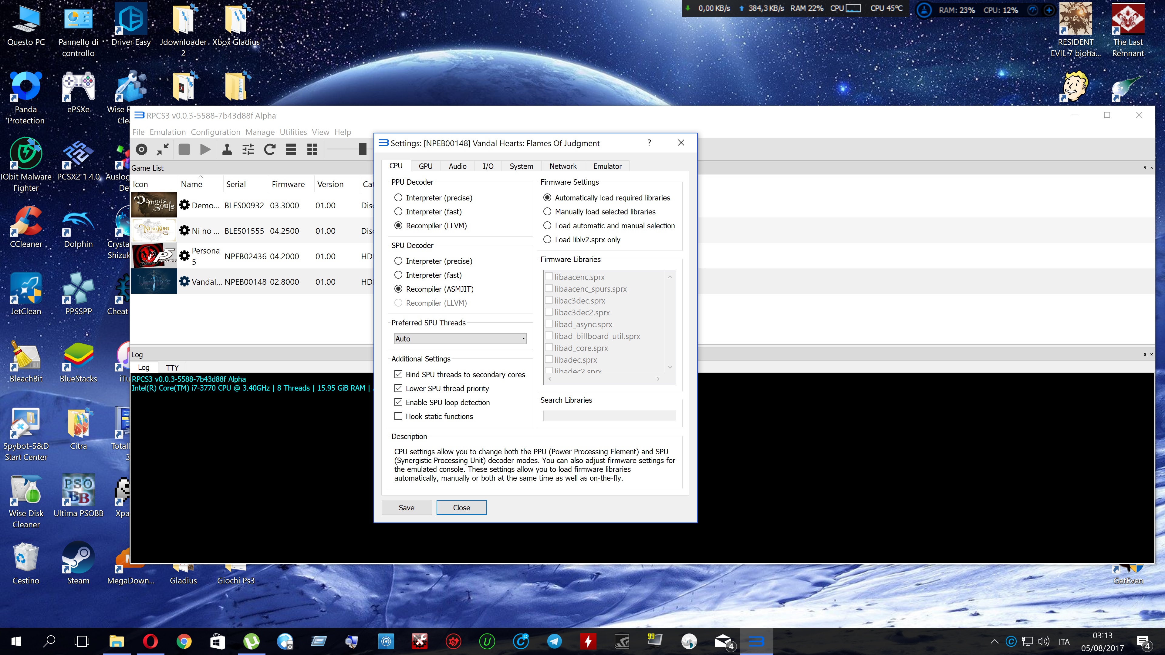Select PPU Interpreter (fast) option
The width and height of the screenshot is (1165, 655).
coord(428,212)
